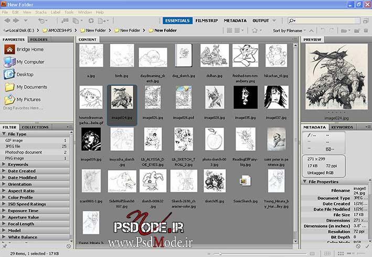The image size is (372, 257).
Task: Expand the Orientation filter section
Action: [4, 184]
